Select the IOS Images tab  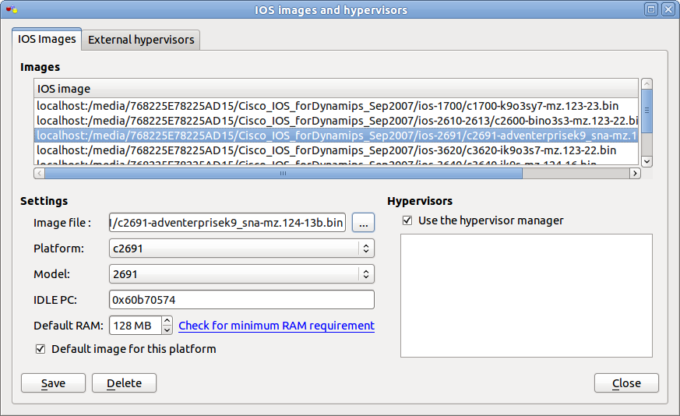tap(48, 39)
